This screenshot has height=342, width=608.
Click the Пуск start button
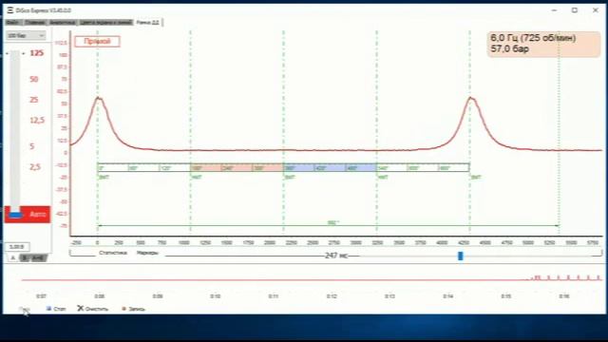coord(25,309)
